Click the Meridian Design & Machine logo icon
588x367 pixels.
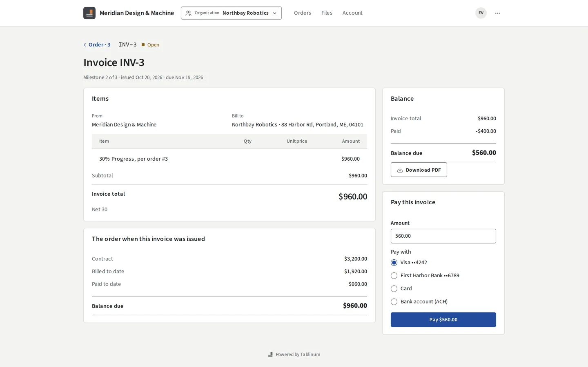(x=89, y=13)
